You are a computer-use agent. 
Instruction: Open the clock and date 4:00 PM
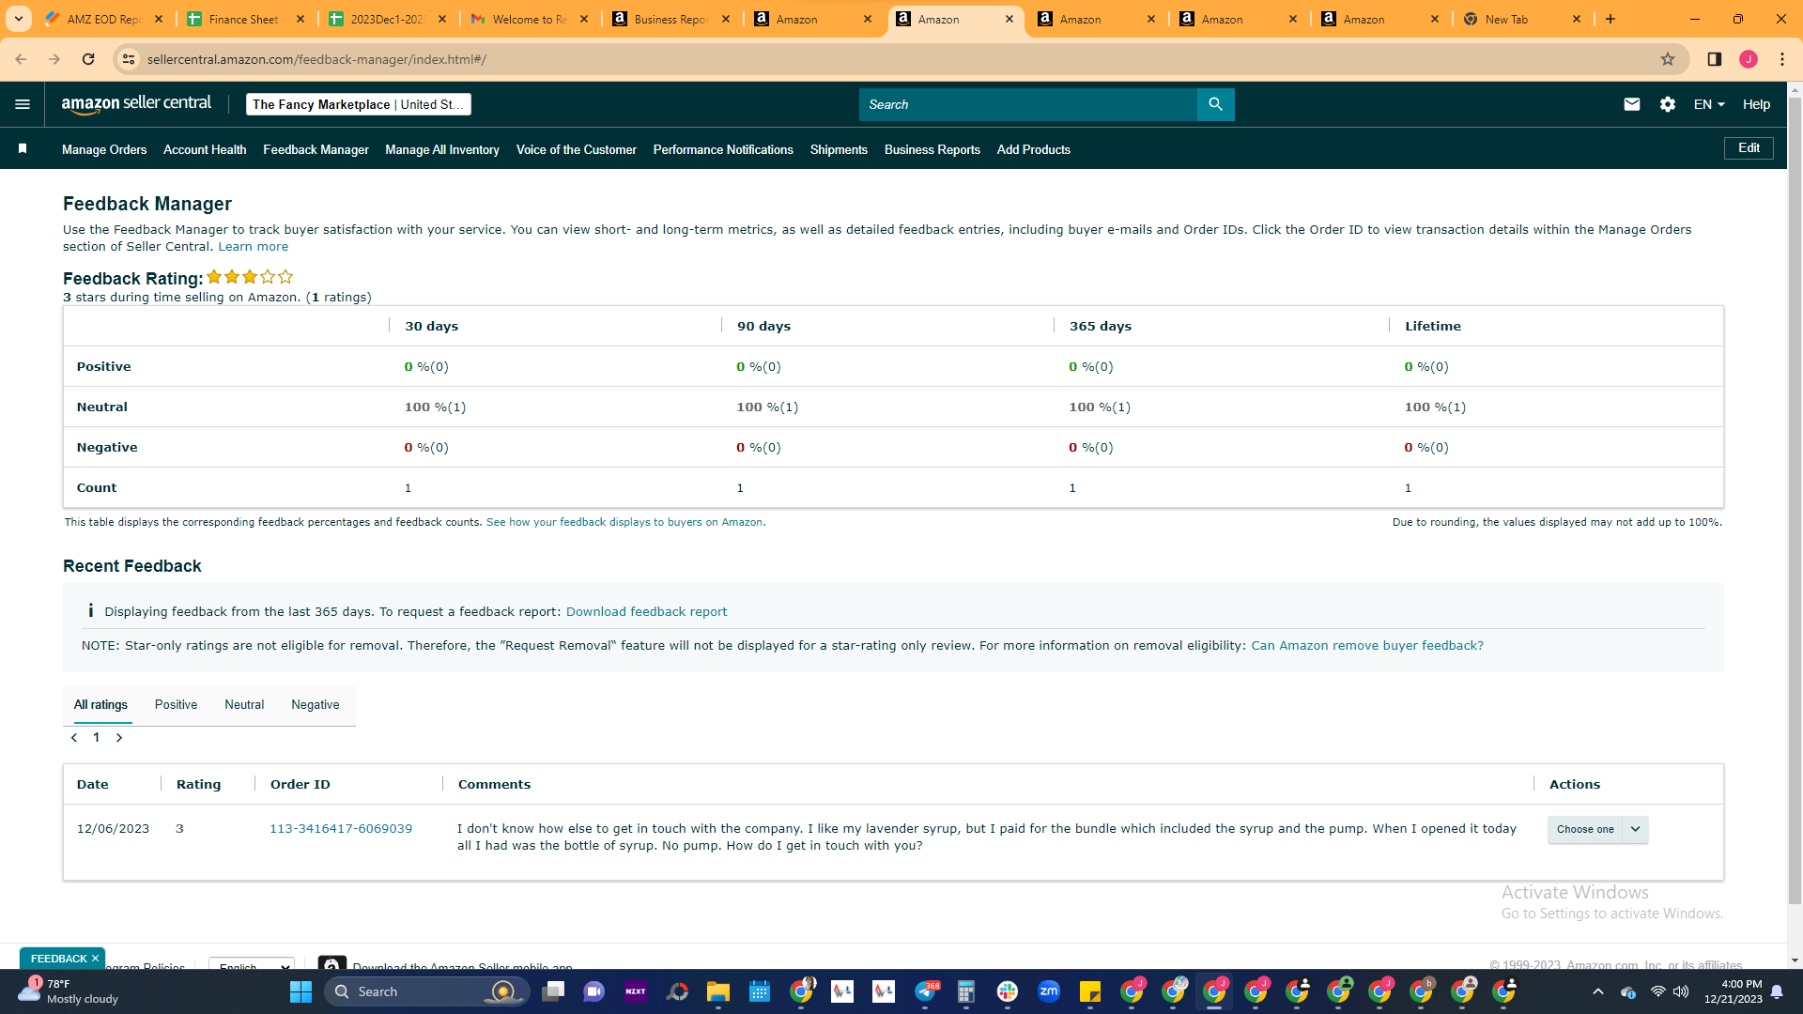(1734, 991)
